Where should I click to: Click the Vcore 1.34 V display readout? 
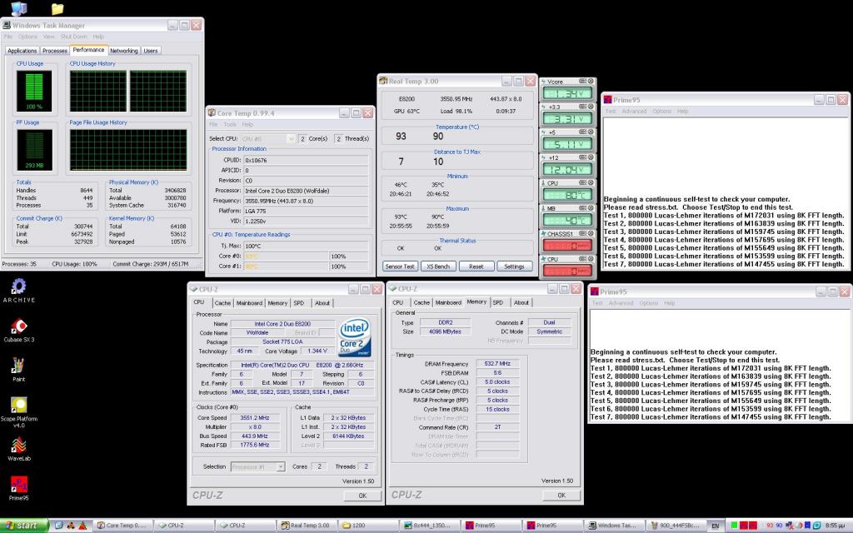coord(567,93)
